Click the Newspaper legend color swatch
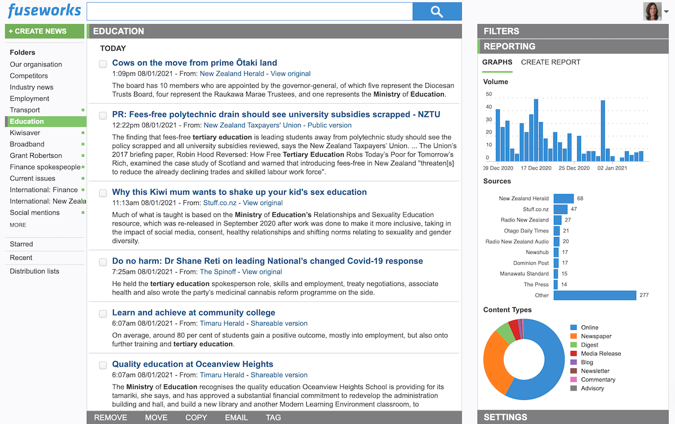This screenshot has height=424, width=675. [x=574, y=336]
